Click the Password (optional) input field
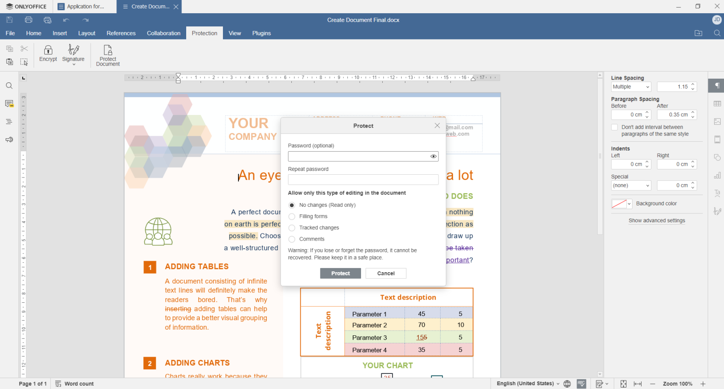724x389 pixels. [x=359, y=156]
